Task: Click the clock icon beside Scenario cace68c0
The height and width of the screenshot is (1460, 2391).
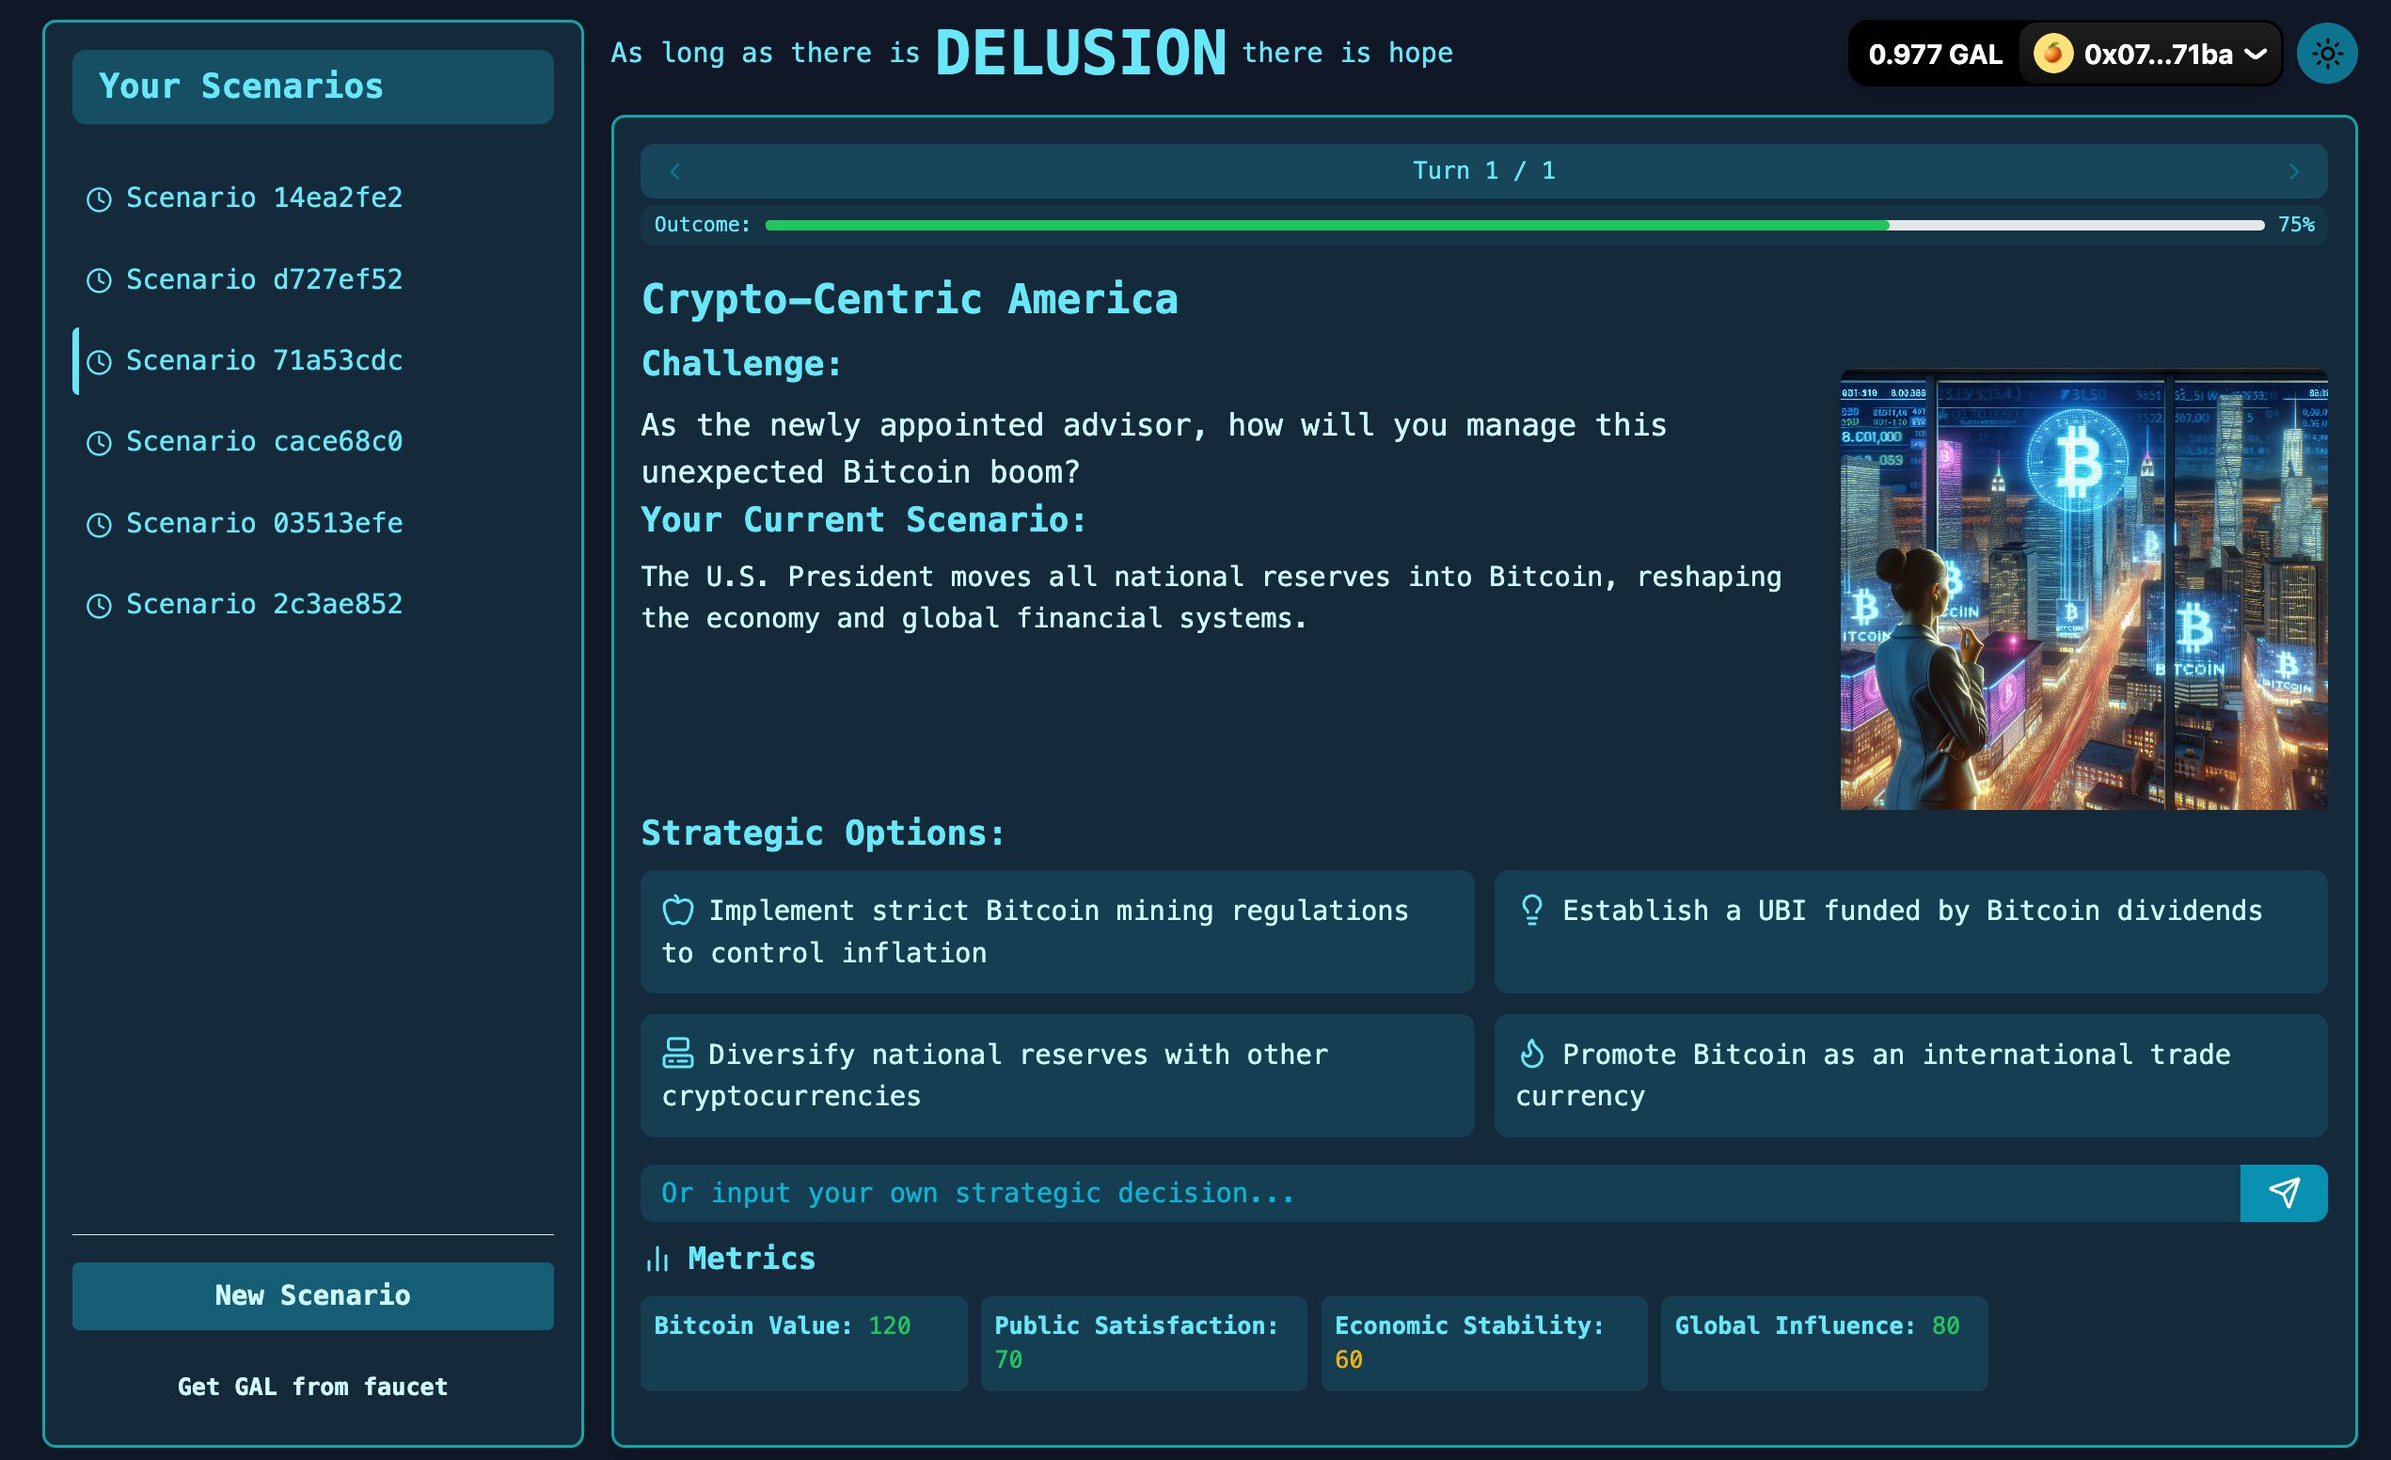Action: click(x=99, y=443)
